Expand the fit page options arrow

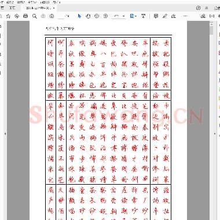pos(136,16)
